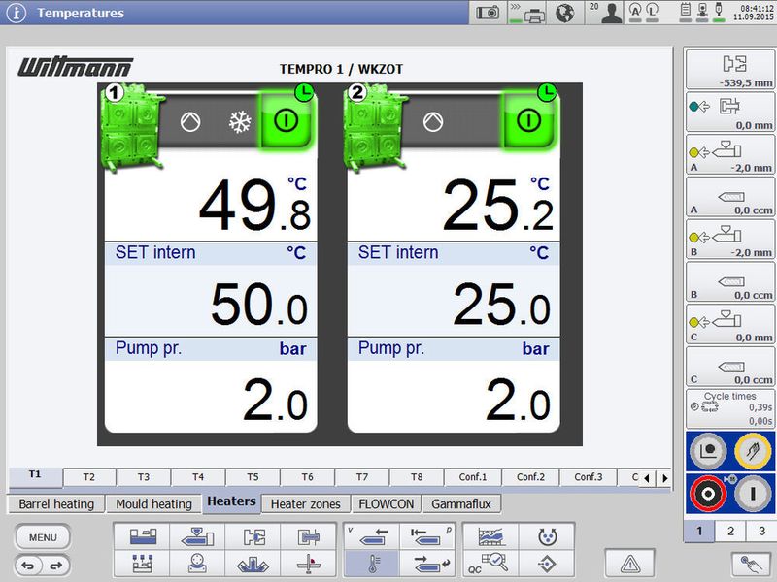777x582 pixels.
Task: Open the holding pressure p toolbar icon
Action: pyautogui.click(x=426, y=536)
